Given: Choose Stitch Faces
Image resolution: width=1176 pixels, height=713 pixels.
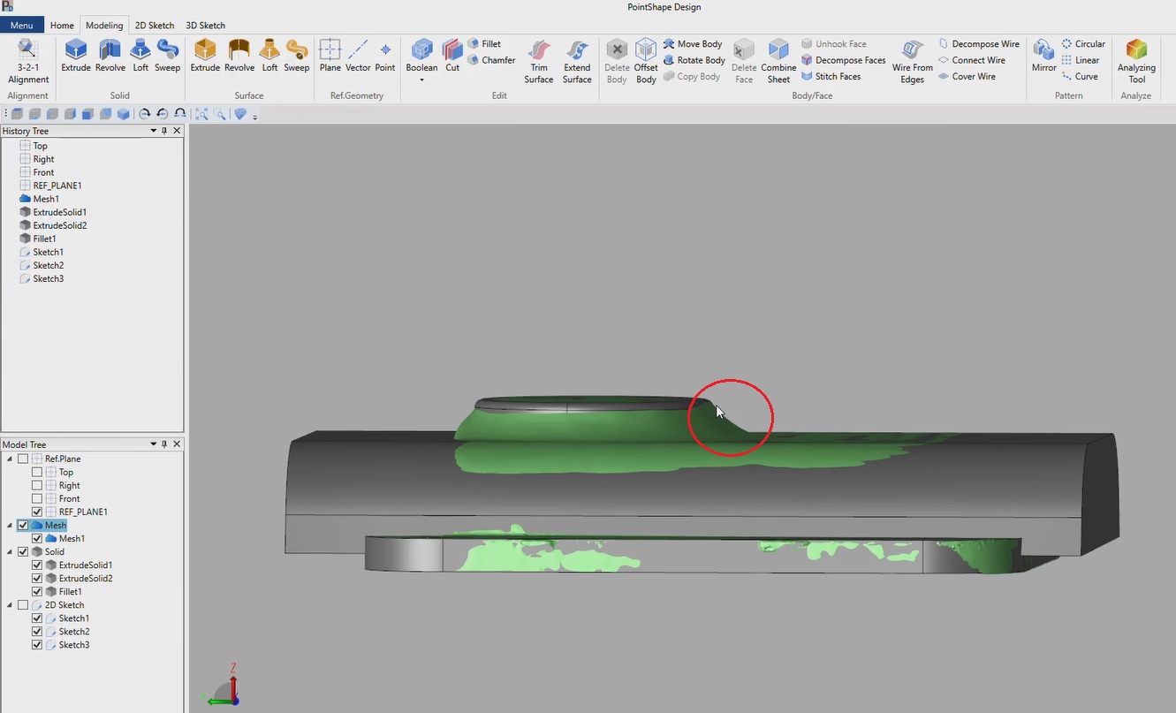Looking at the screenshot, I should [x=831, y=76].
